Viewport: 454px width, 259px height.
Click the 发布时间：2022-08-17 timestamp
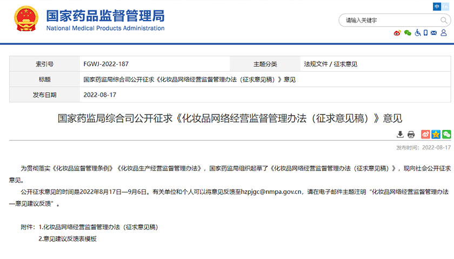click(x=423, y=147)
